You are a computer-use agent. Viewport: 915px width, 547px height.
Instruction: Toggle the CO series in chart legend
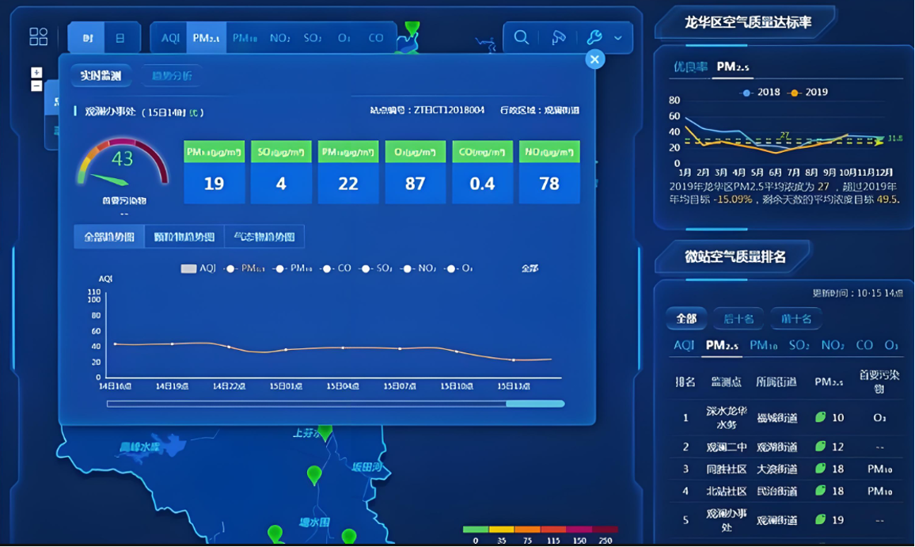tap(336, 268)
